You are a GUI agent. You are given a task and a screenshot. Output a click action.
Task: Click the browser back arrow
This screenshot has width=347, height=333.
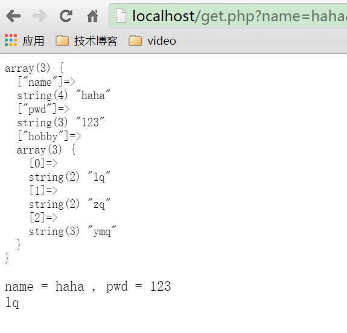pos(13,16)
